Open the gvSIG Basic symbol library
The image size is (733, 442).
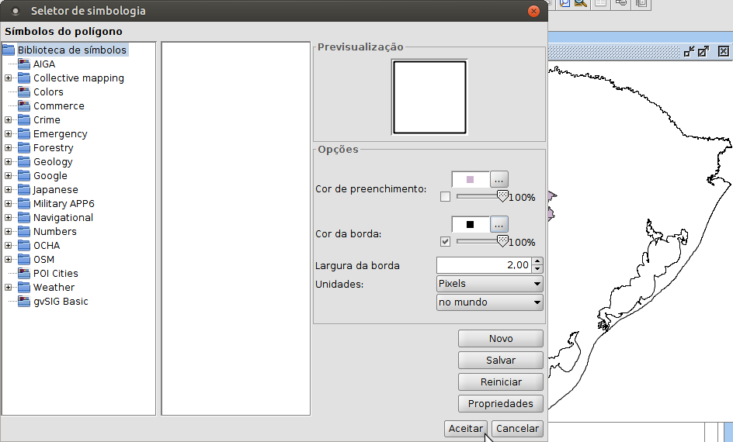[60, 302]
